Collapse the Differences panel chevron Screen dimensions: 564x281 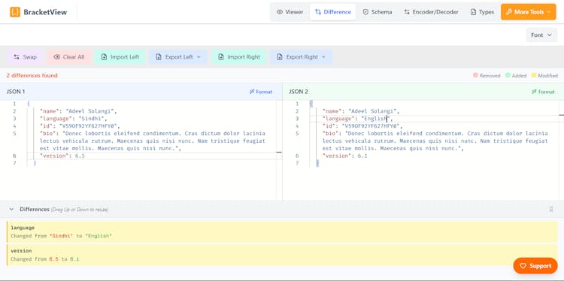point(11,209)
